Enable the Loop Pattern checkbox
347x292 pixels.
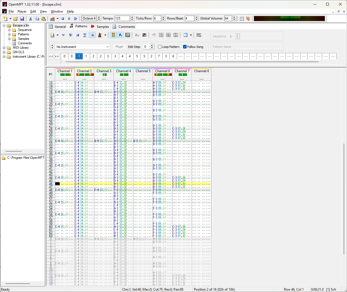[x=160, y=47]
